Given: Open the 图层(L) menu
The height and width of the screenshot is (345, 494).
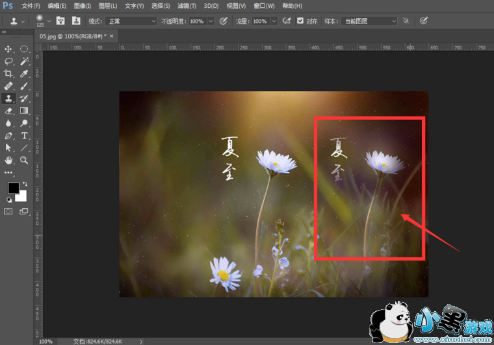Looking at the screenshot, I should [107, 6].
